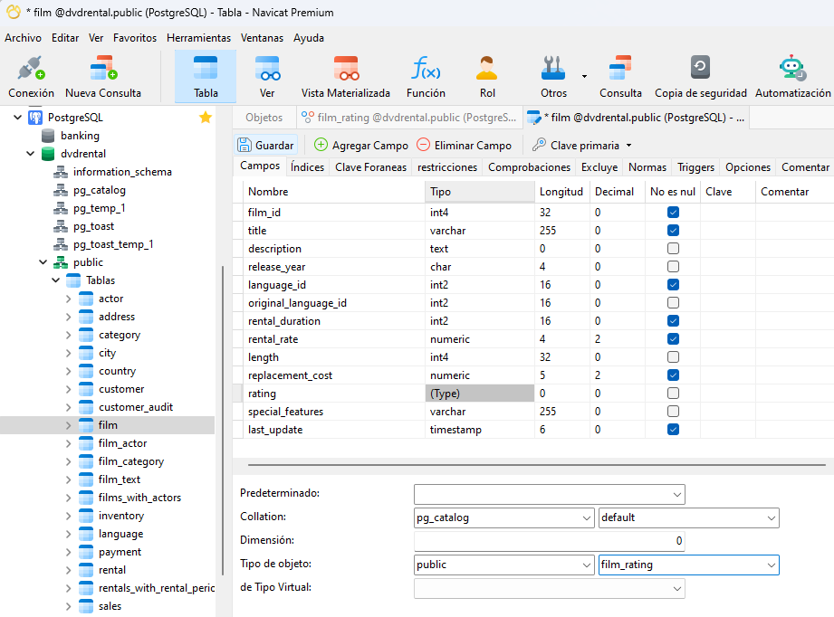
Task: Open the Clave primaria dropdown arrow
Action: tap(628, 145)
